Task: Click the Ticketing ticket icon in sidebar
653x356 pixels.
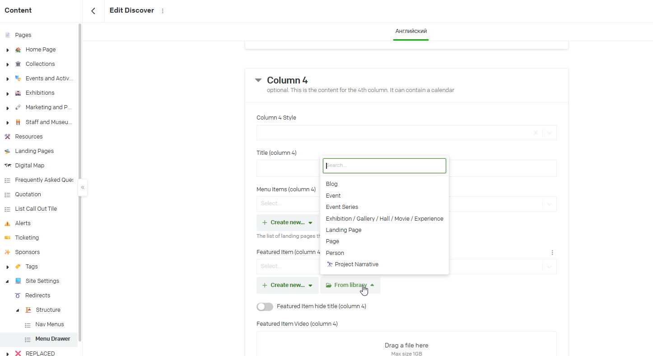Action: (x=7, y=238)
